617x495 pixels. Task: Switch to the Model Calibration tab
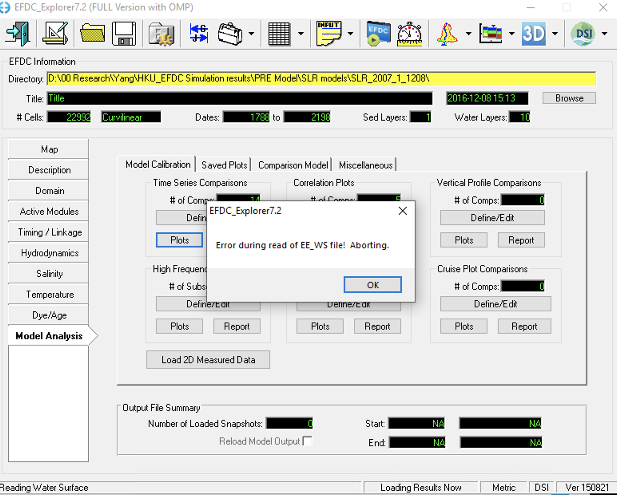point(158,164)
